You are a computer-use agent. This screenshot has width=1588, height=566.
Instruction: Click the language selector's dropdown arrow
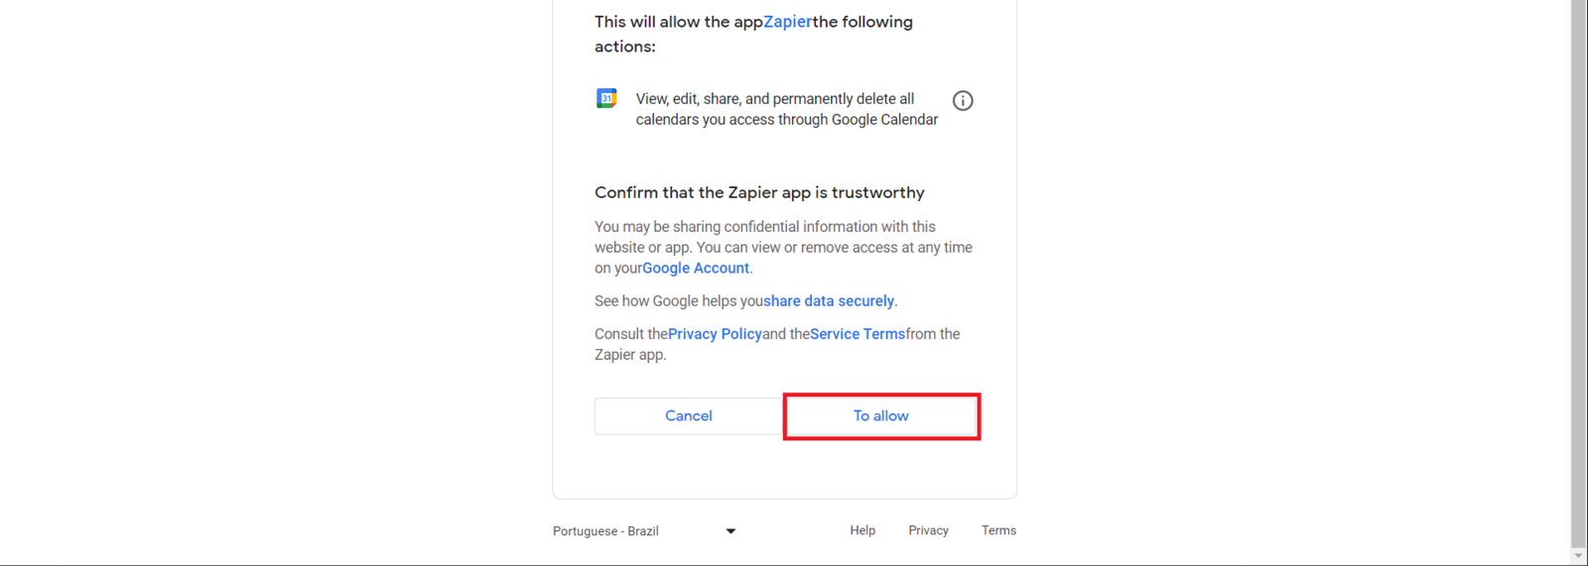730,531
